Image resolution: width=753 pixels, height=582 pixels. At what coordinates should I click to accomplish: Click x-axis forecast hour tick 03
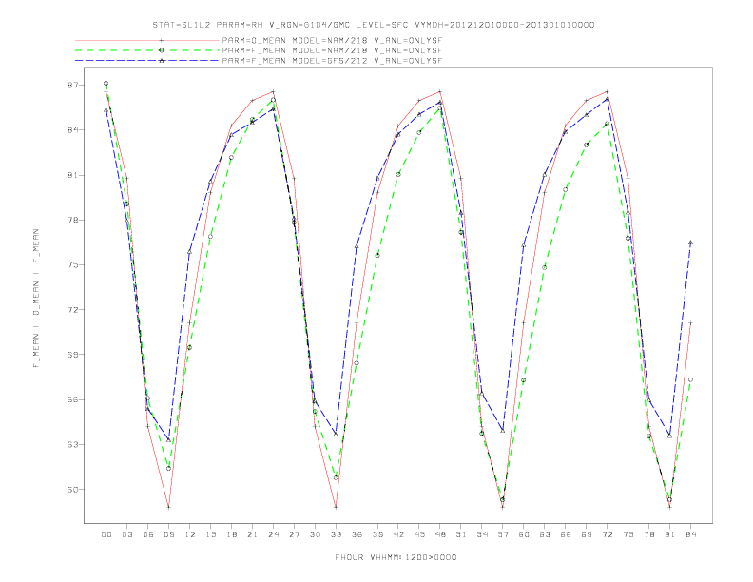pyautogui.click(x=126, y=534)
